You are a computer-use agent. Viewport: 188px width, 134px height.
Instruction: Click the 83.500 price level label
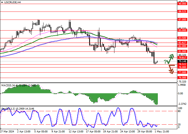point(182,38)
